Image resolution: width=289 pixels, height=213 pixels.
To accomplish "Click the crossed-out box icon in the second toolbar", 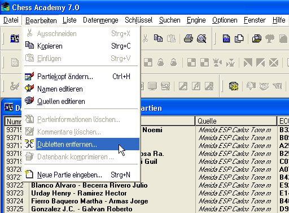I will (274, 63).
